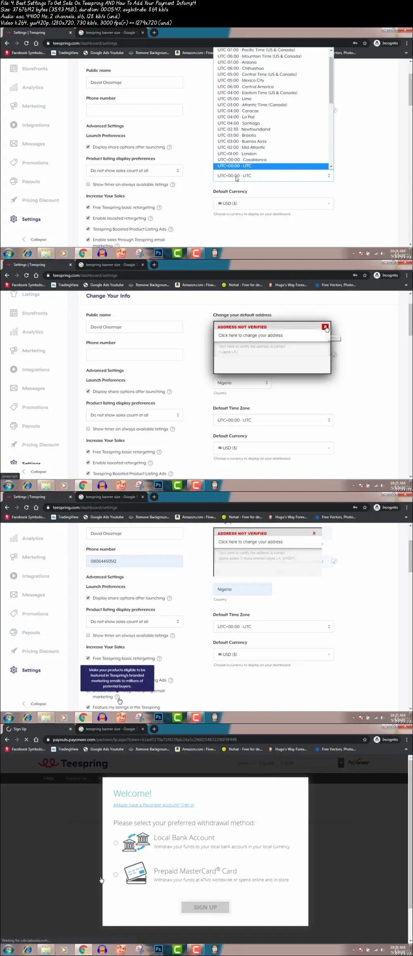This screenshot has height=956, width=413.
Task: Select UTC-03:00 - Buenos Aires timezone option
Action: [242, 141]
